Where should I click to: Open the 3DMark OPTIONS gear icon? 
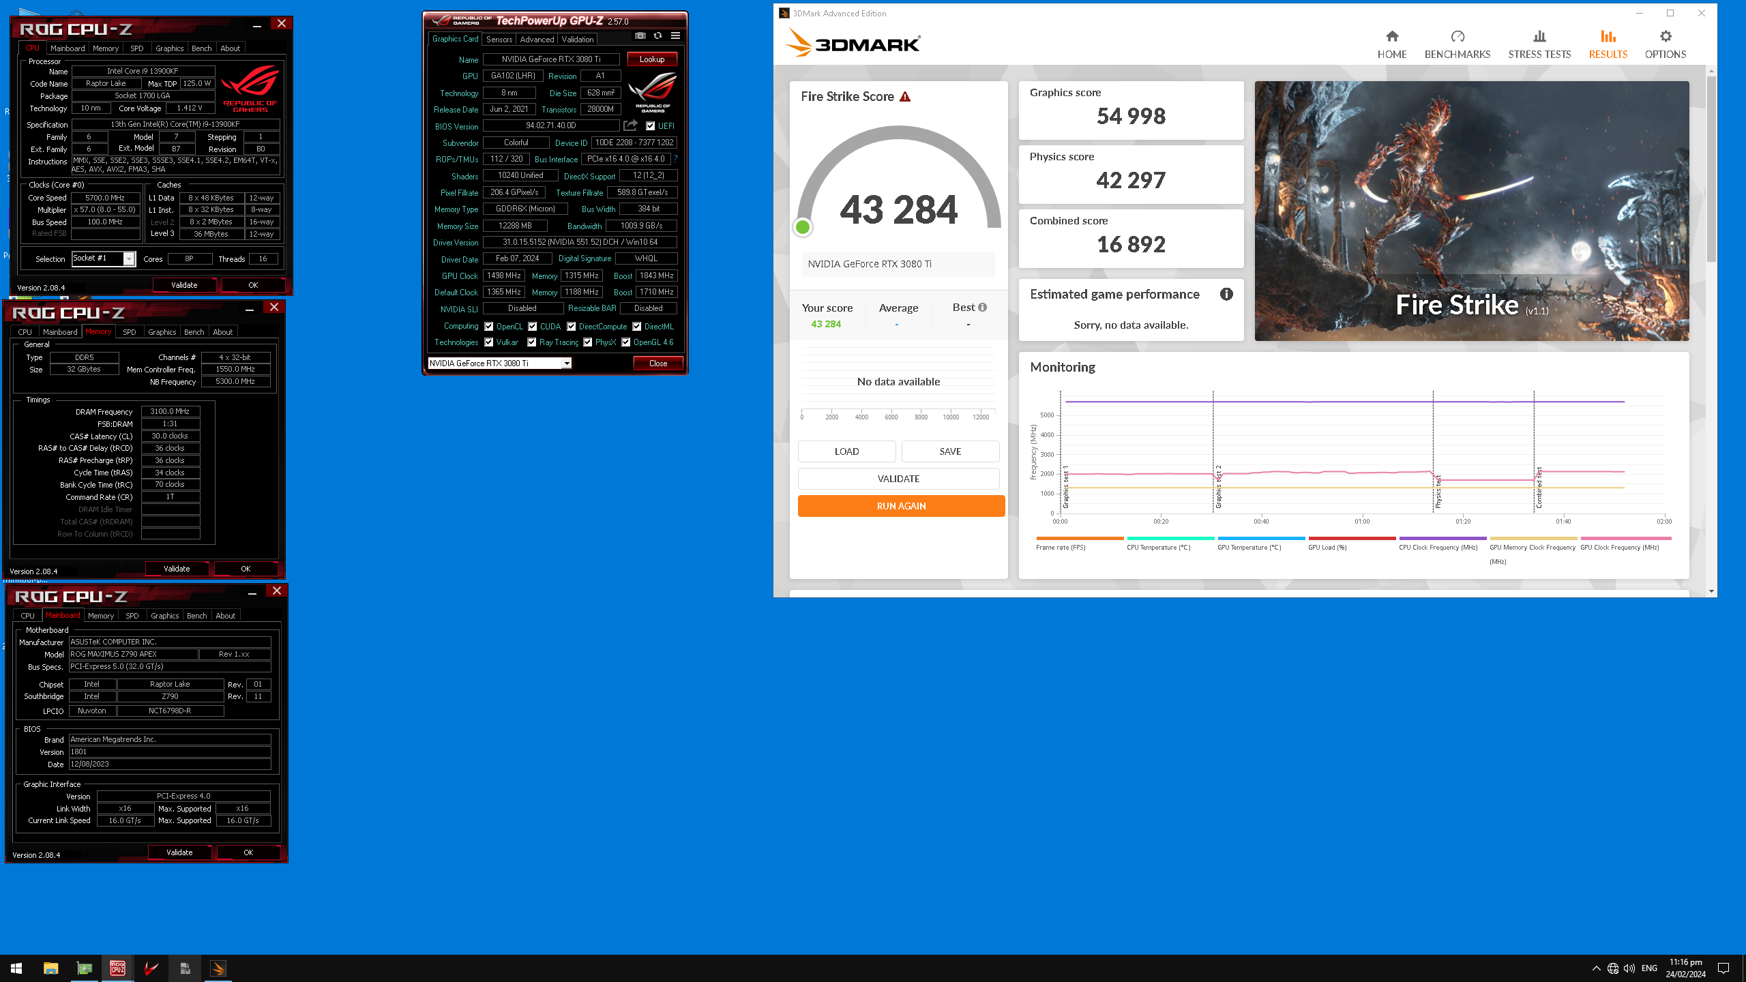(1666, 36)
